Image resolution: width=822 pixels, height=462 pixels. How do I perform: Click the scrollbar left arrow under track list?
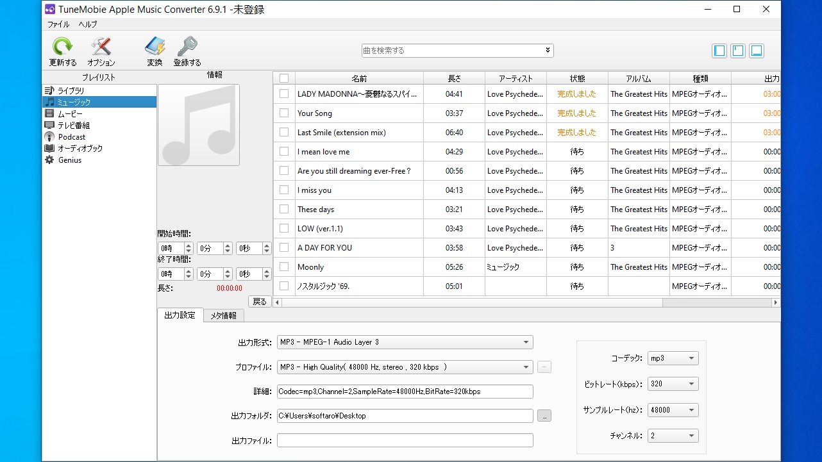tap(278, 302)
